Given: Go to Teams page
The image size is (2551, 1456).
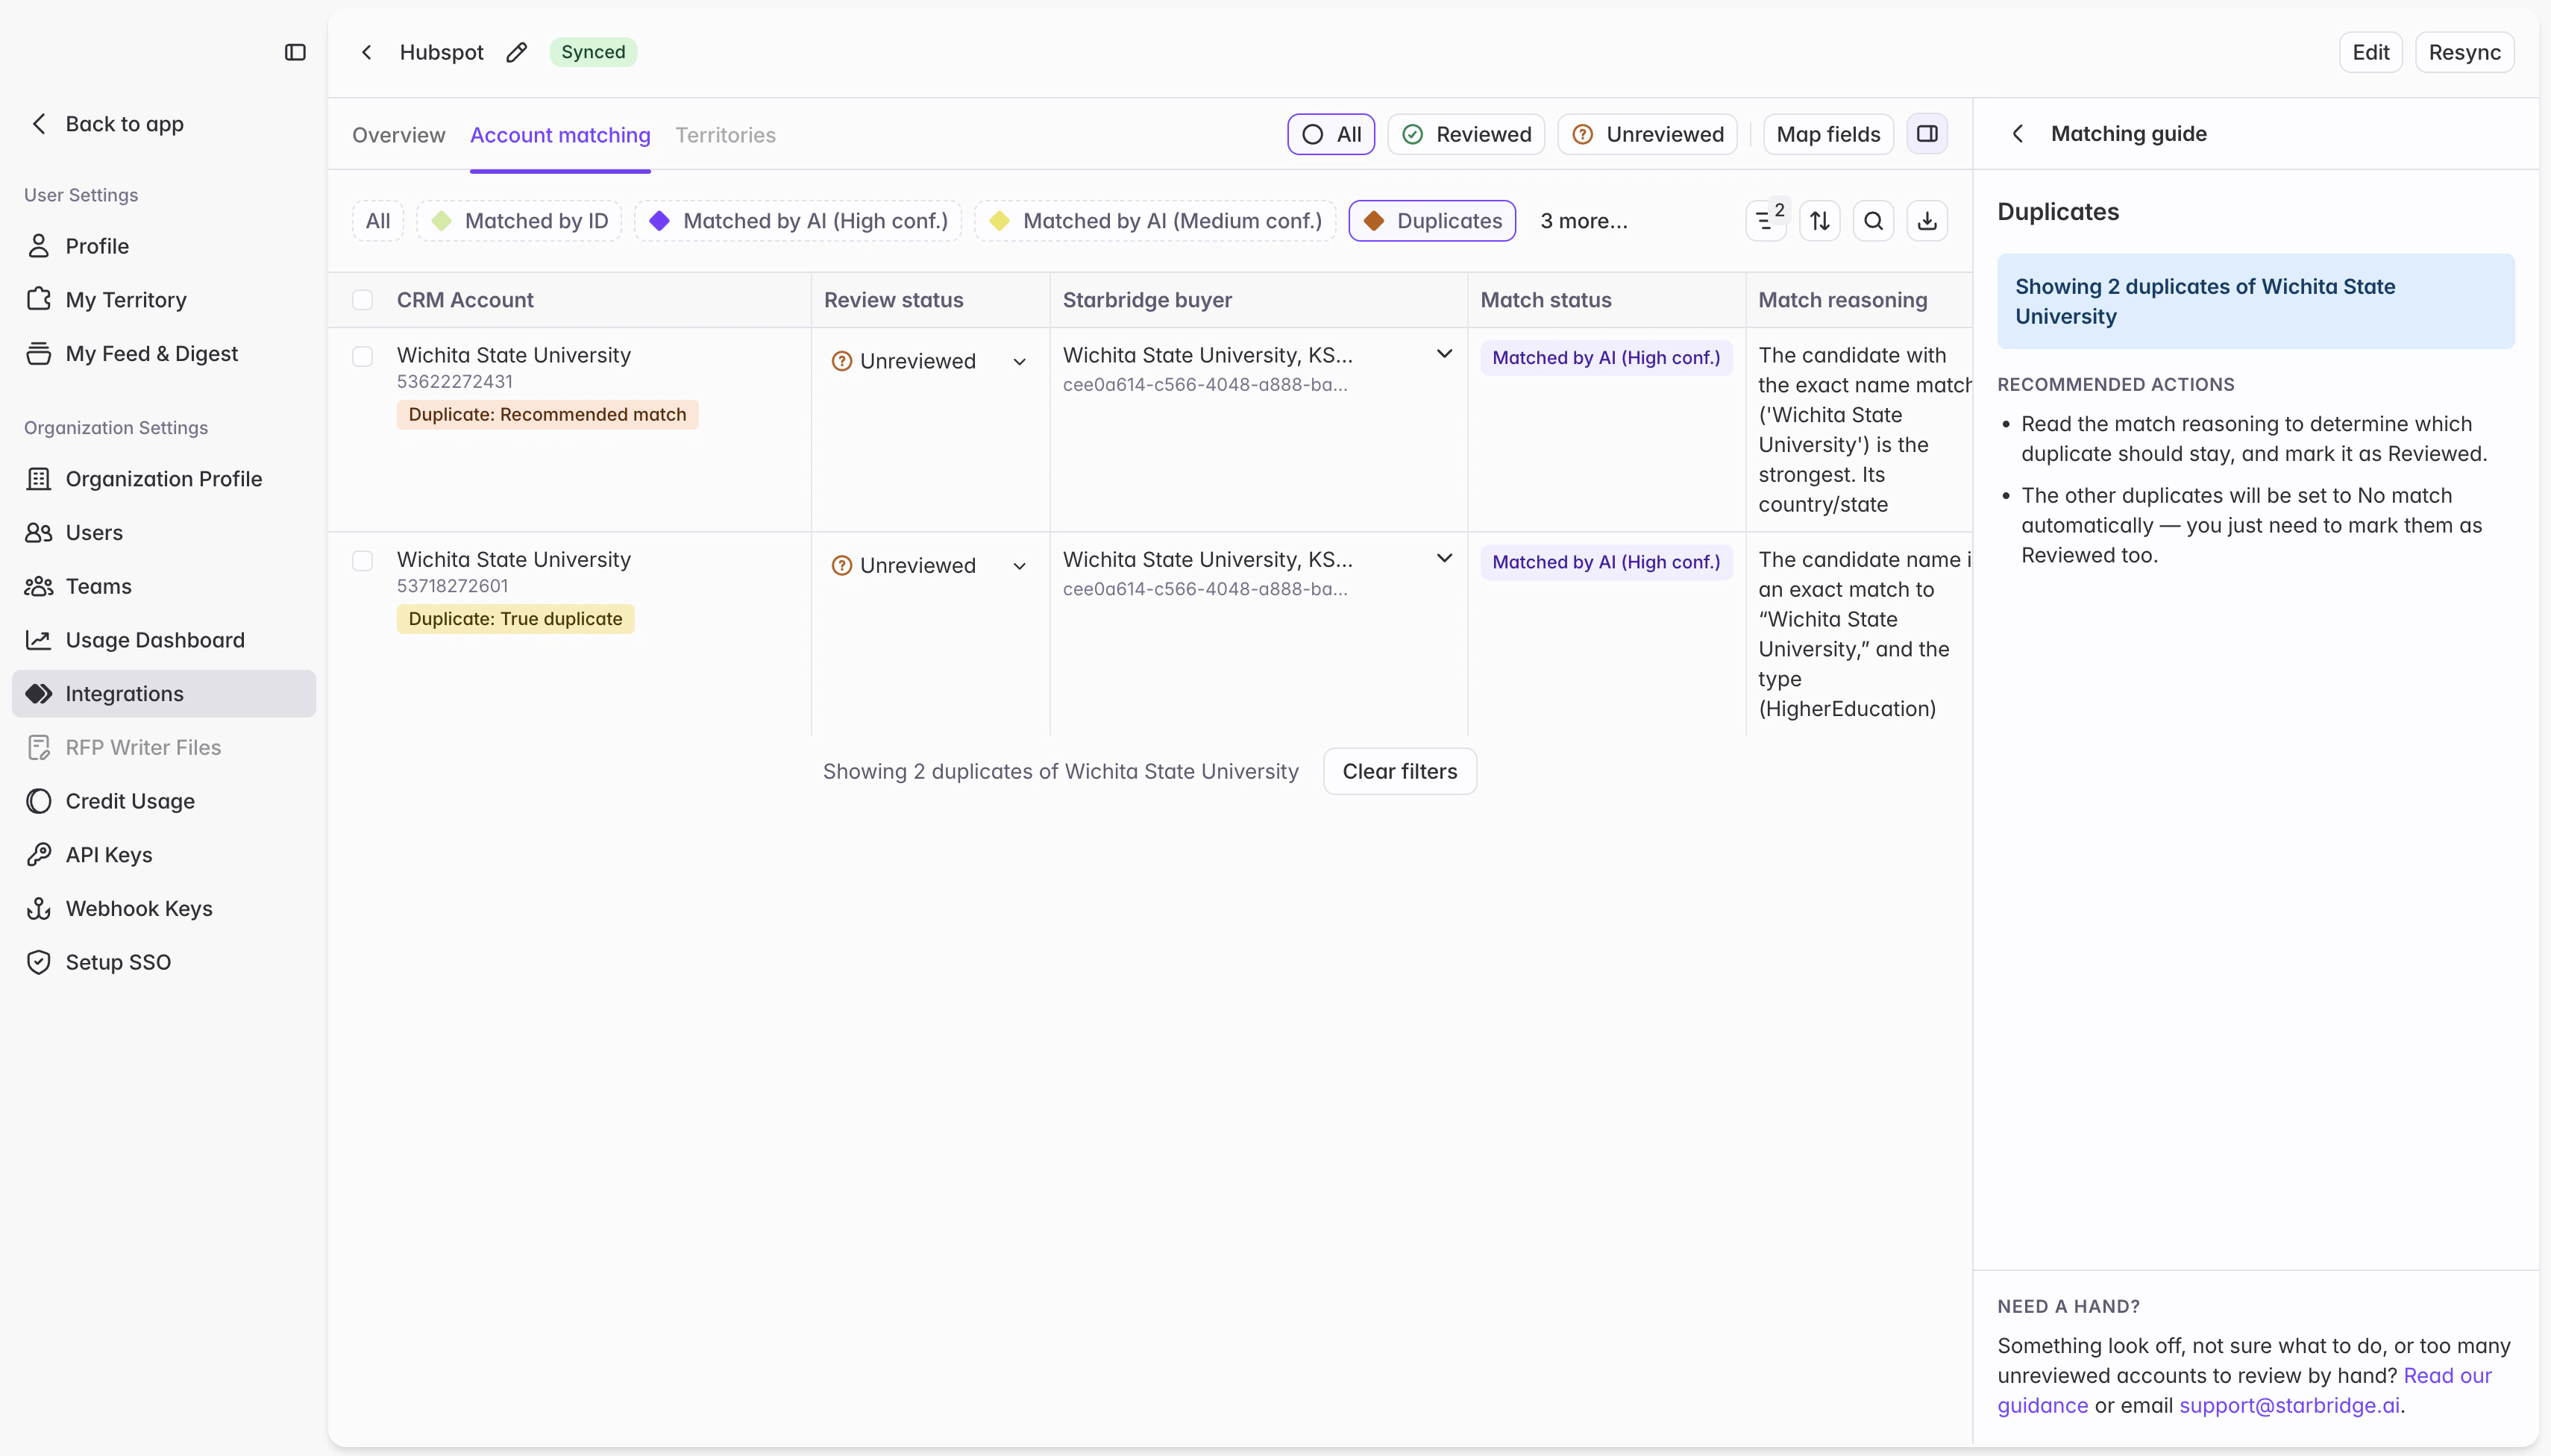Looking at the screenshot, I should click(x=164, y=587).
